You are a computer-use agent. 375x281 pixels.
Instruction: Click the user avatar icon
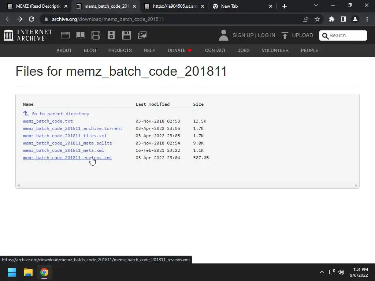[224, 35]
